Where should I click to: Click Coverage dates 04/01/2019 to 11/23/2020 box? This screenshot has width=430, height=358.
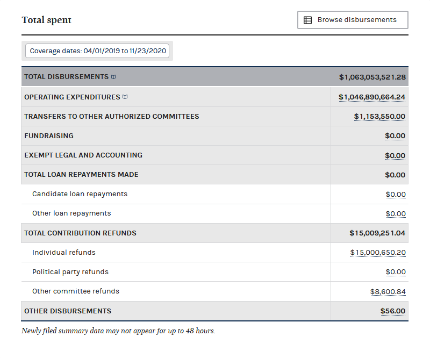(x=97, y=51)
